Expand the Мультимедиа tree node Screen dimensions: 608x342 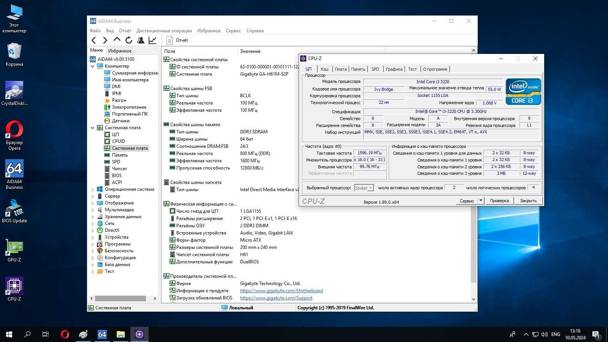(x=92, y=210)
